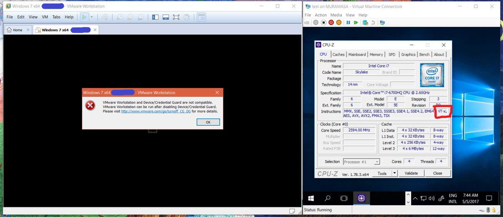Image resolution: width=503 pixels, height=217 pixels.
Task: Switch to CPU-Z Caches tab
Action: click(338, 54)
